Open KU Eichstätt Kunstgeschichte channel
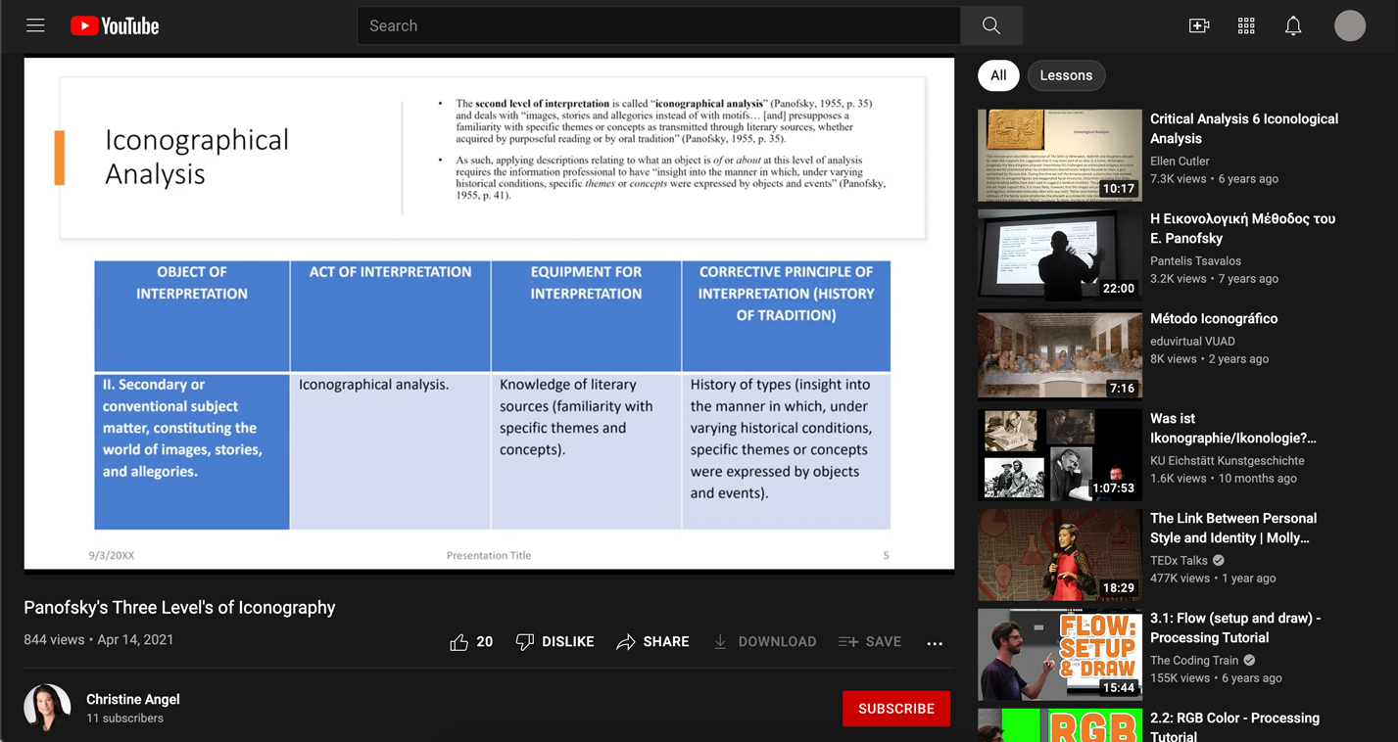1398x742 pixels. coord(1227,461)
